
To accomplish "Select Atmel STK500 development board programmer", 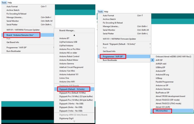I will pos(172,96).
